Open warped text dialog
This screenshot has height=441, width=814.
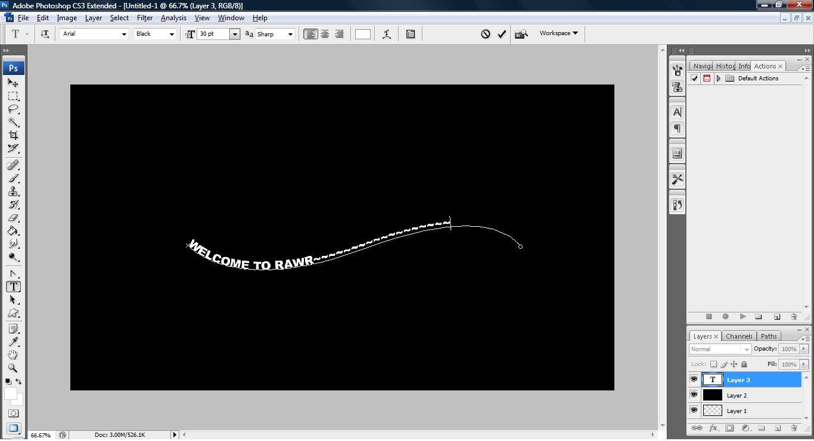coord(387,34)
